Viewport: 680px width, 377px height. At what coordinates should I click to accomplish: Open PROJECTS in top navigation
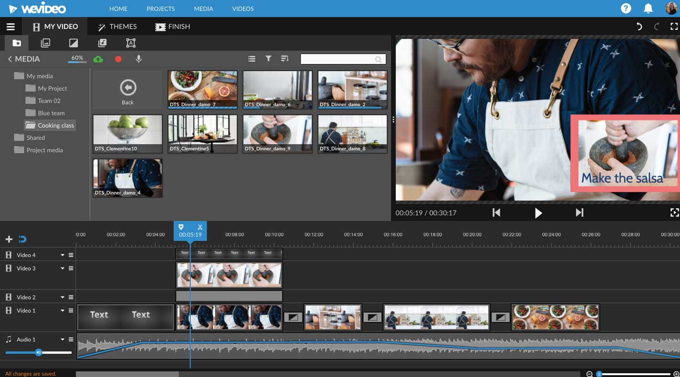tap(160, 9)
